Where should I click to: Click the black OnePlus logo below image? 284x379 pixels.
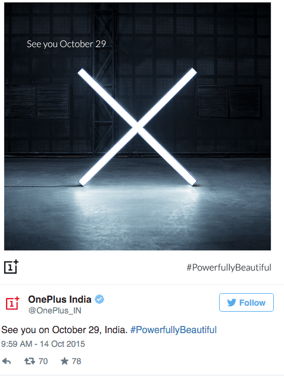(x=11, y=267)
